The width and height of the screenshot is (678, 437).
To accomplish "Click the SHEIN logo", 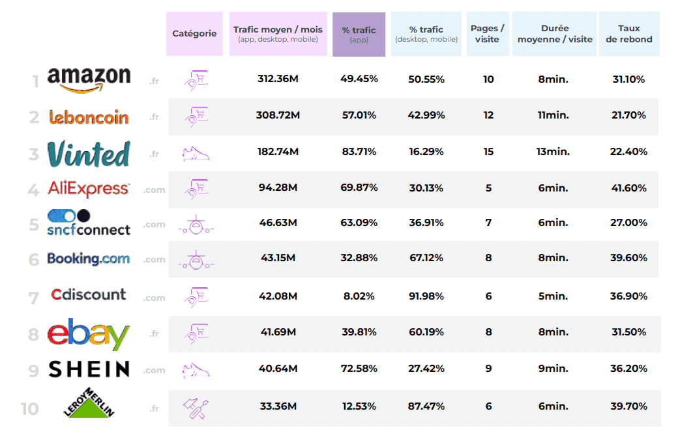I will [x=89, y=369].
